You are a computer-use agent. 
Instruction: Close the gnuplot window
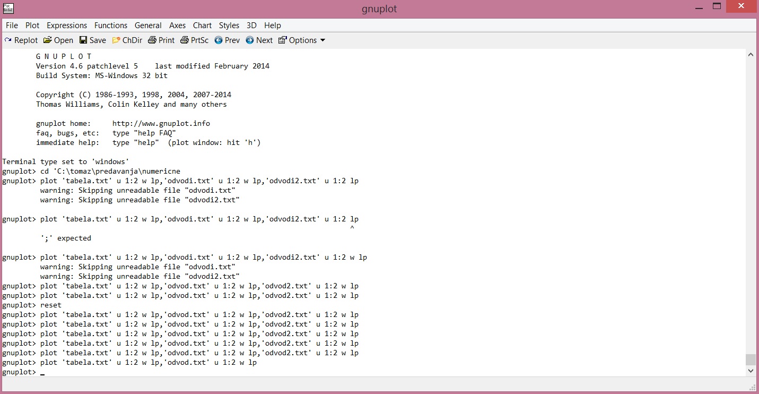pyautogui.click(x=741, y=7)
